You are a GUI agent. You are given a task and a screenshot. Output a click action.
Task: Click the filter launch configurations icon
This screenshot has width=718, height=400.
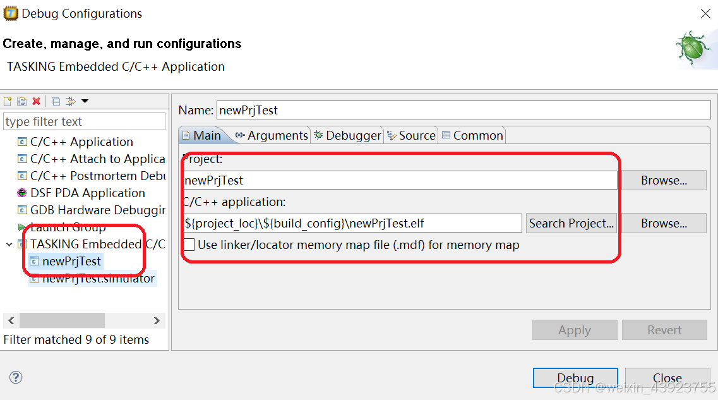(x=71, y=101)
